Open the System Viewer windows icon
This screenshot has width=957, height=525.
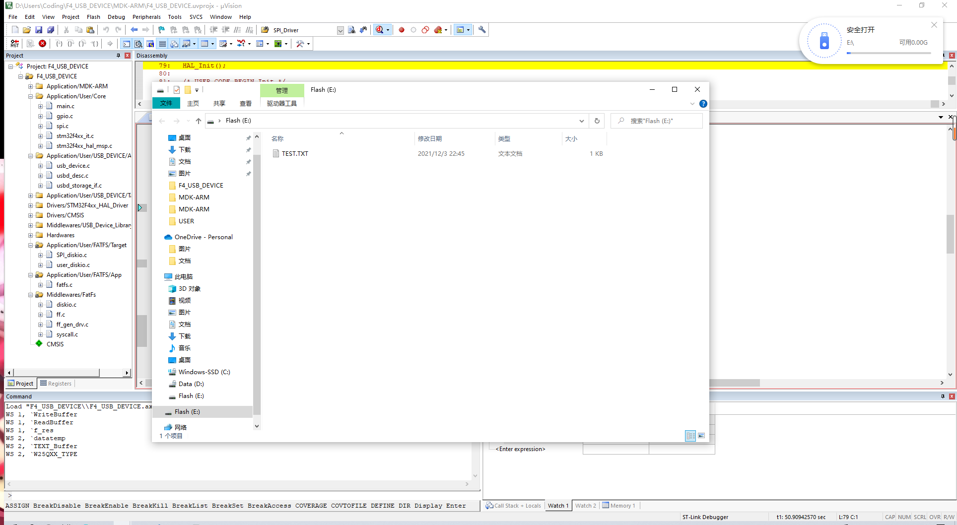pyautogui.click(x=278, y=44)
